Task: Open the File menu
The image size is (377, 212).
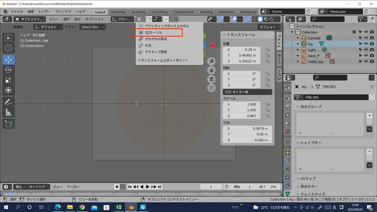Action: [x=16, y=11]
